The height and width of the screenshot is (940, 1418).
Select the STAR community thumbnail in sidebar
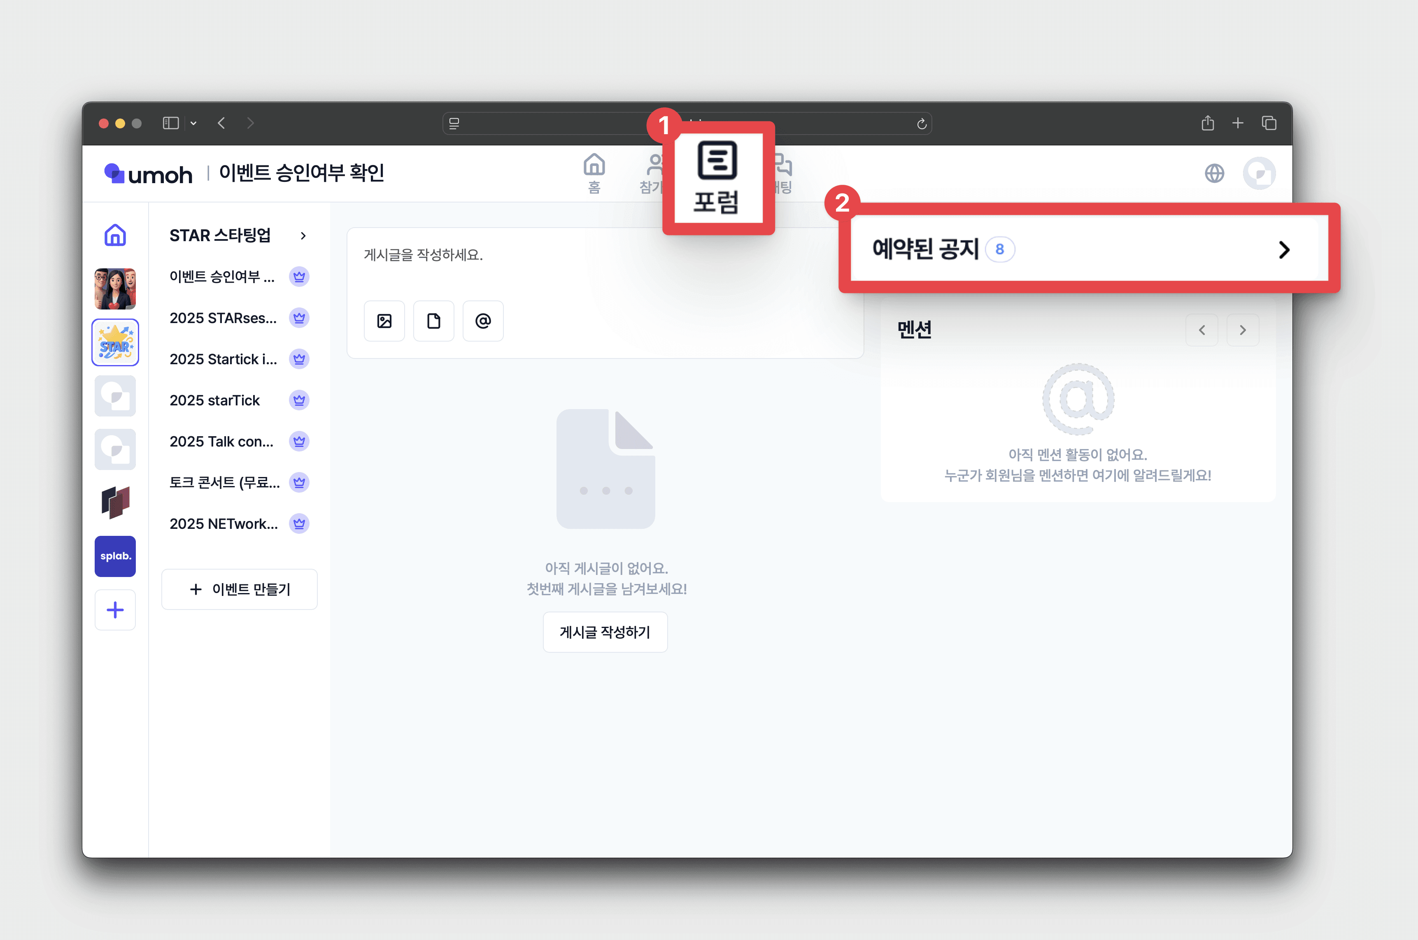coord(115,342)
